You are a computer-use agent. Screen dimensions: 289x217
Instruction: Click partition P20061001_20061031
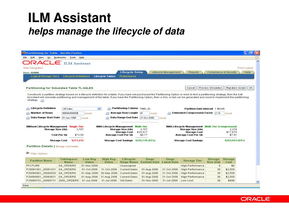point(41,170)
